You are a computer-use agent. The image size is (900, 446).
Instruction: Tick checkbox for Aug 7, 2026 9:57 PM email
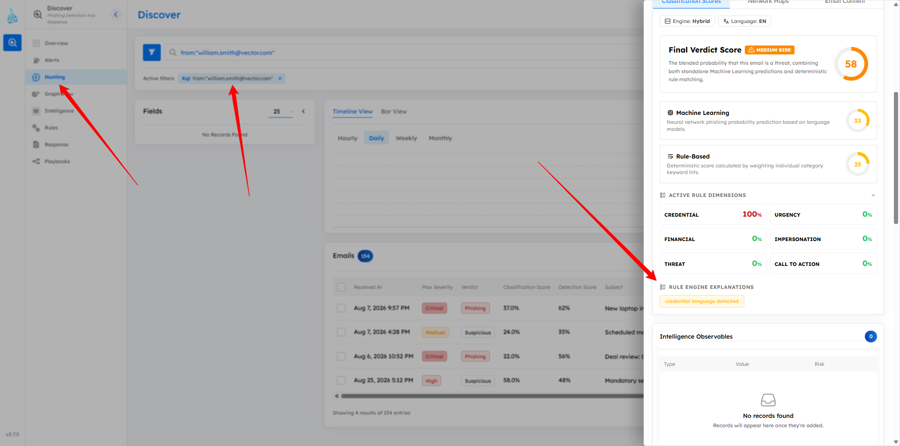(341, 308)
